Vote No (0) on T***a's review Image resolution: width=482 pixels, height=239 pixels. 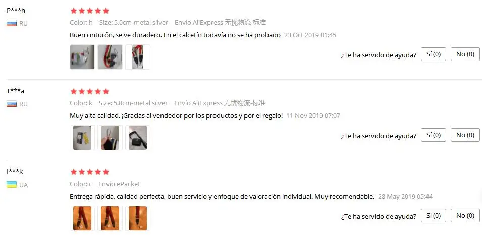465,135
